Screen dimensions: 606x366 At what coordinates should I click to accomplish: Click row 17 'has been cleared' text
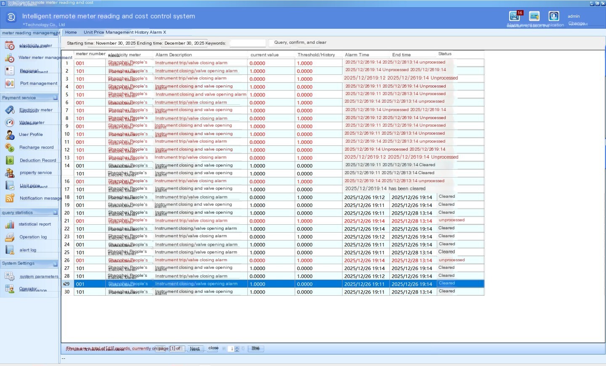pos(407,189)
